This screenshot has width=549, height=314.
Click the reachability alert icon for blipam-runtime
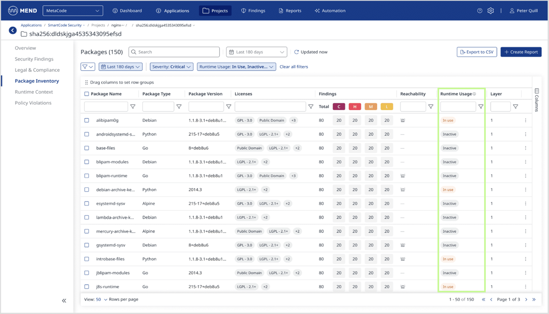[x=402, y=176]
